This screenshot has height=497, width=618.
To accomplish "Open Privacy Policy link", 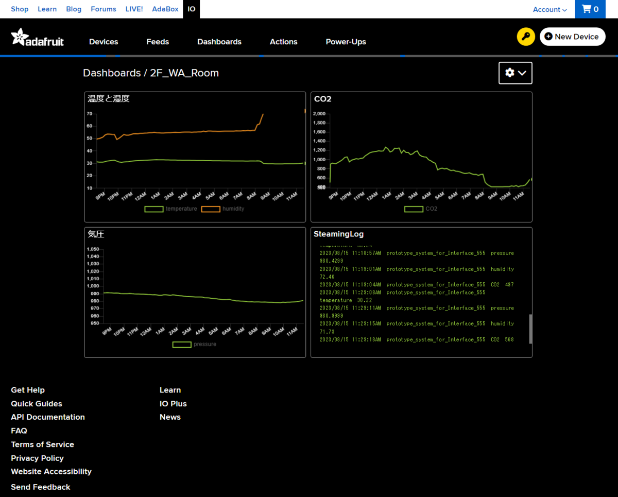I will click(37, 458).
